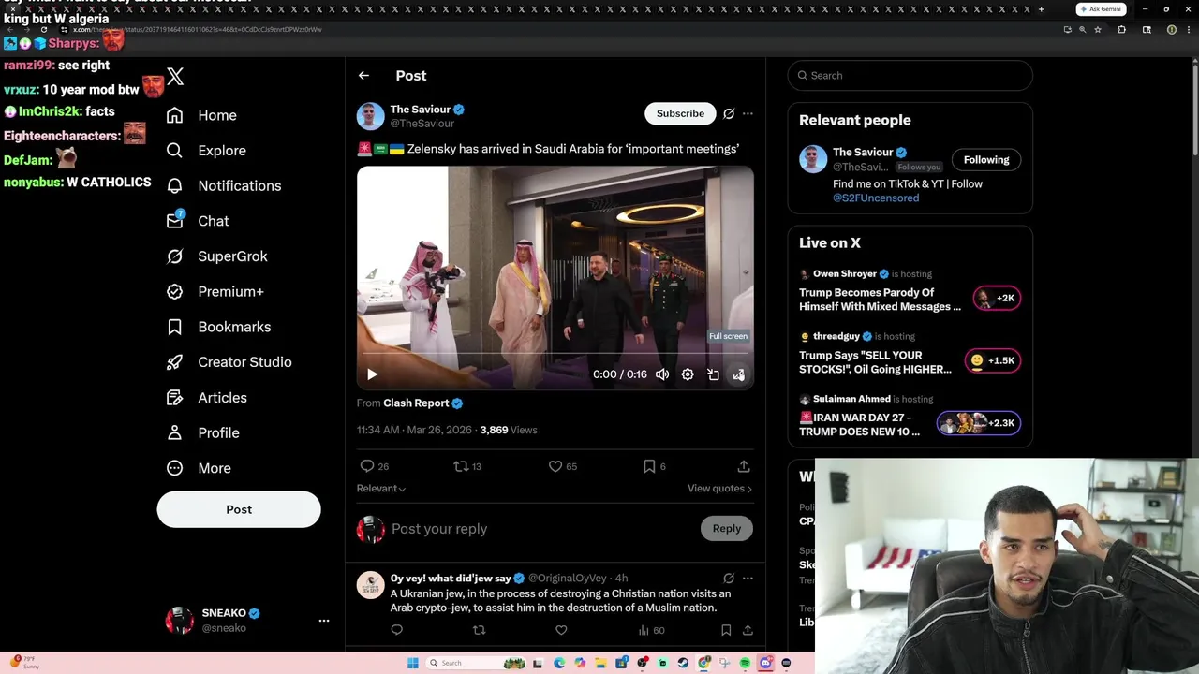Viewport: 1199px width, 674px height.
Task: Mute the video volume icon
Action: [662, 374]
